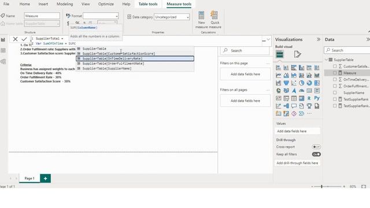
Task: Expand the formula bar chevron
Action: pos(268,39)
